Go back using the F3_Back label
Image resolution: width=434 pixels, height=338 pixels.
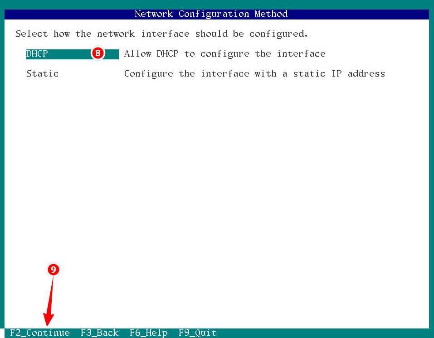[x=99, y=333]
